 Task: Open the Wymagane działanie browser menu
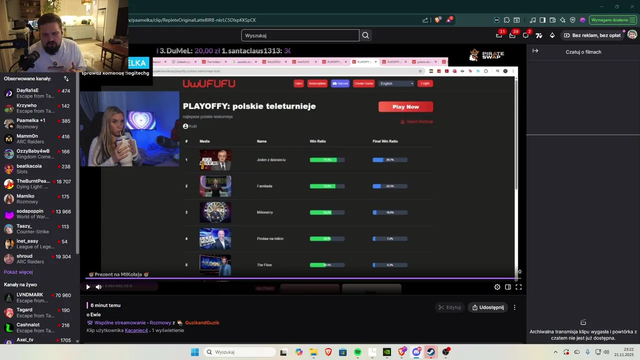click(612, 20)
